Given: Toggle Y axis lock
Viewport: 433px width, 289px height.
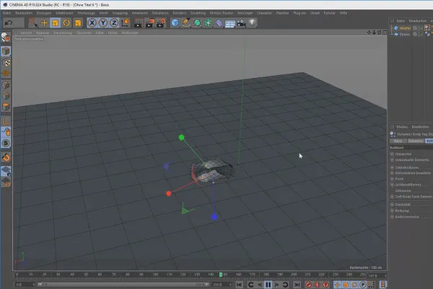Looking at the screenshot, I should click(x=103, y=23).
